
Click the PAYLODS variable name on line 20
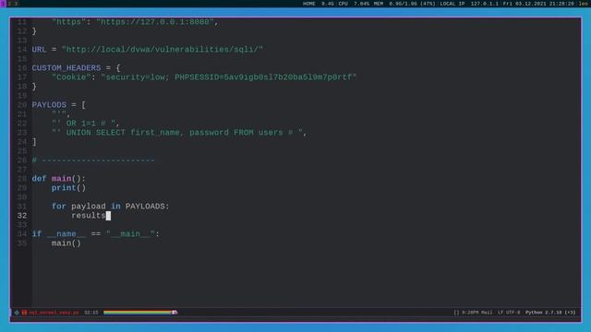click(x=49, y=105)
